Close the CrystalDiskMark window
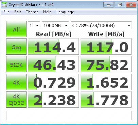Viewport: 138px width, 125px height. point(131,5)
